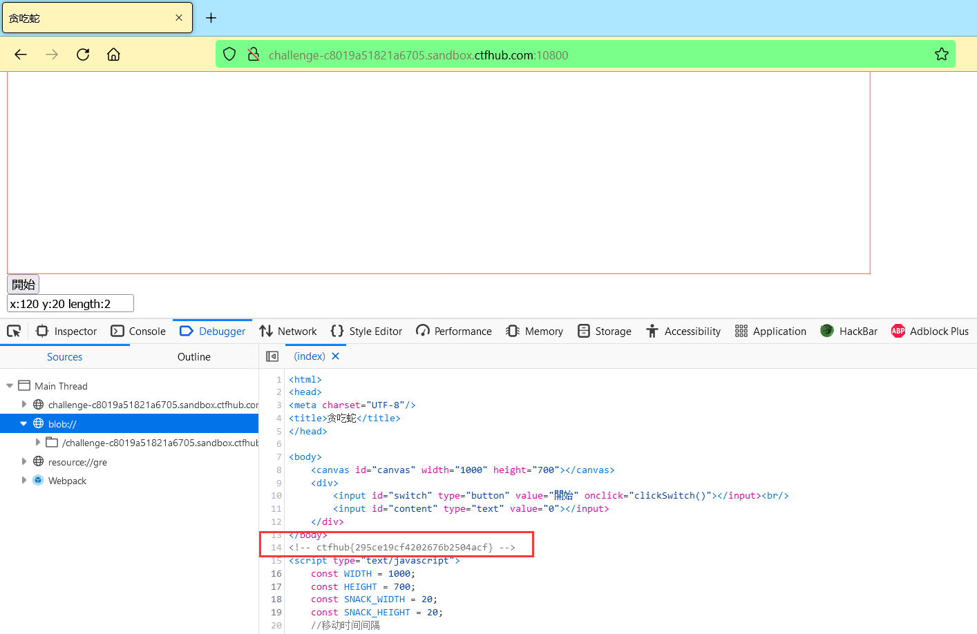Click the 'const SNACK_HEIGHT = 20;' code line
The height and width of the screenshot is (634, 977).
tap(377, 613)
